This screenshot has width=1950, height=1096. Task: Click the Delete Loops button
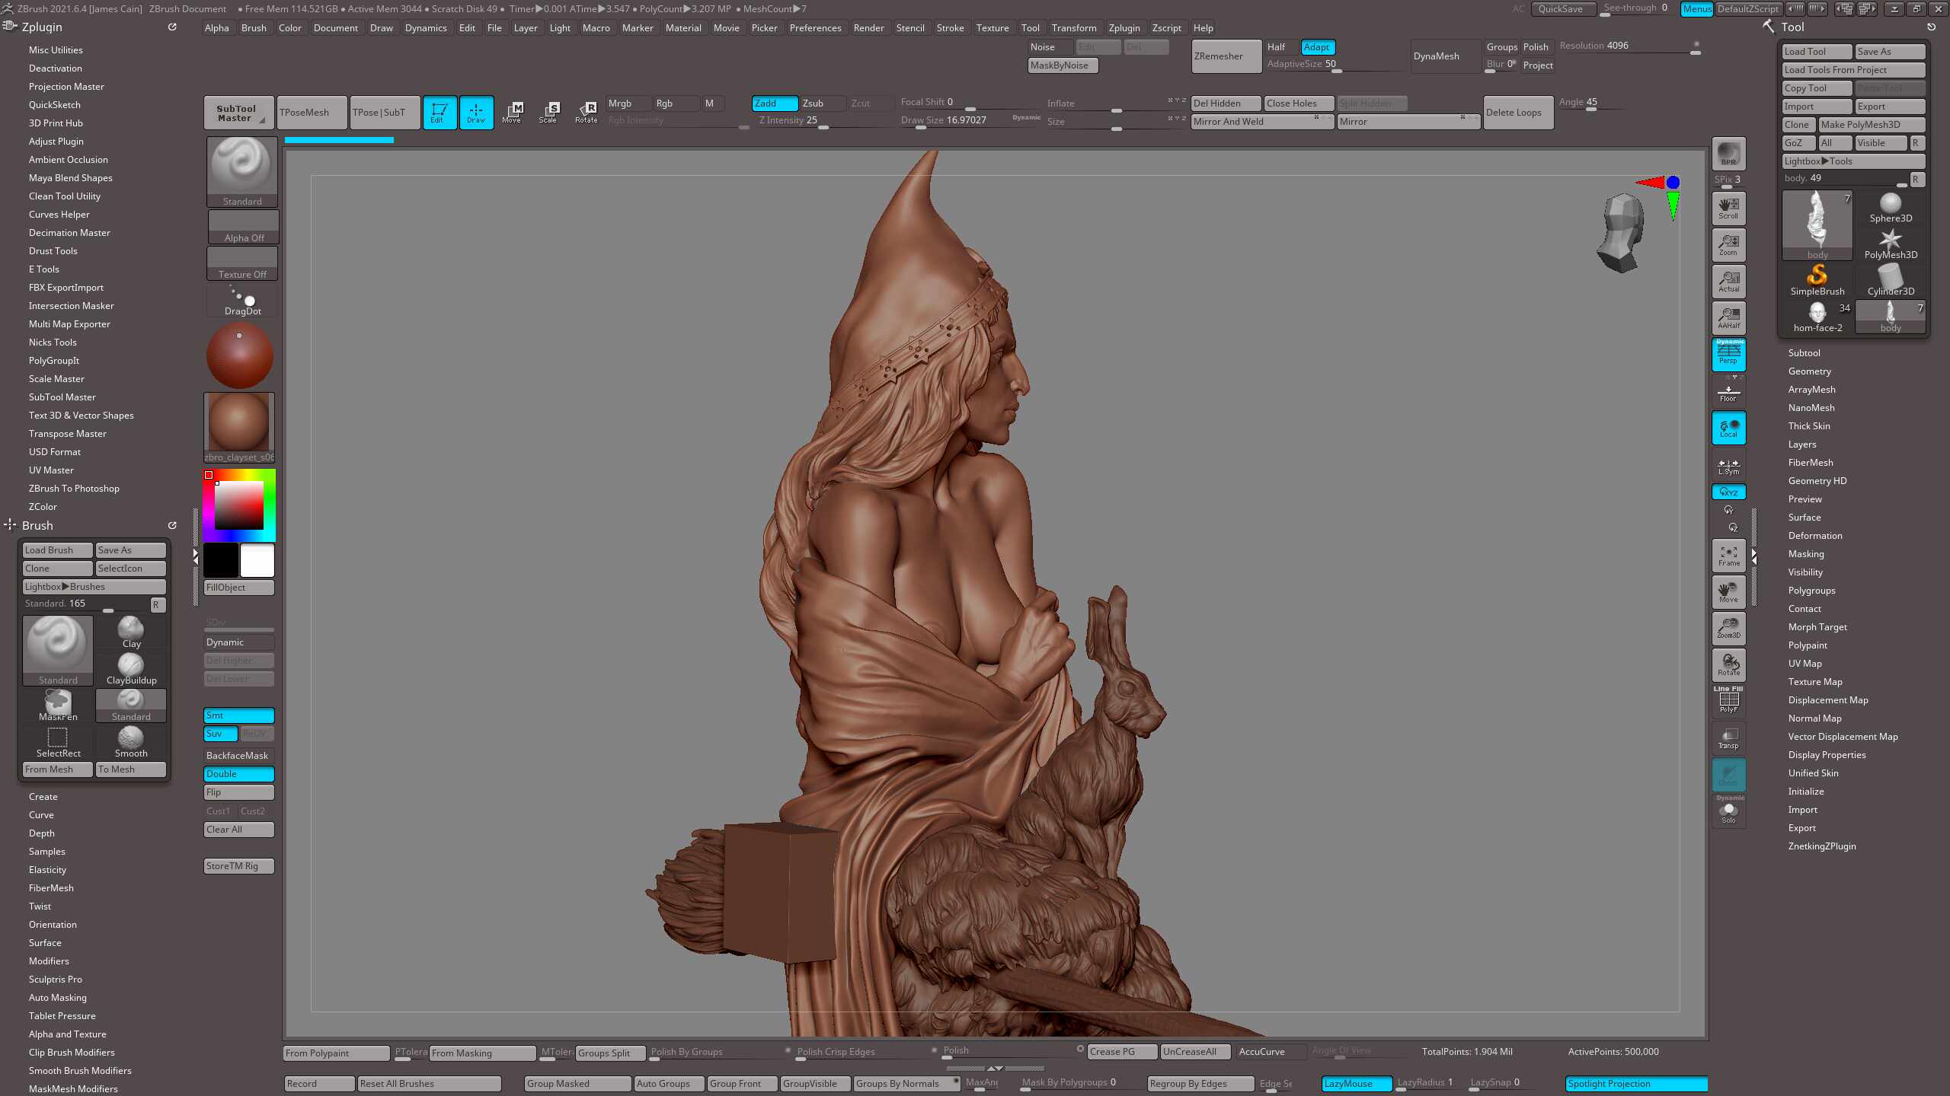[x=1517, y=113]
